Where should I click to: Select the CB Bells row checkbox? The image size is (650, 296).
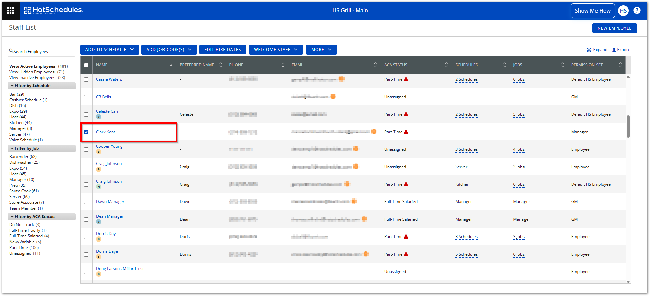tap(86, 97)
